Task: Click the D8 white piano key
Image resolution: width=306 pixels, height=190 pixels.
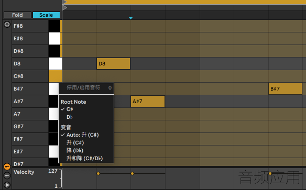Action: (x=55, y=63)
